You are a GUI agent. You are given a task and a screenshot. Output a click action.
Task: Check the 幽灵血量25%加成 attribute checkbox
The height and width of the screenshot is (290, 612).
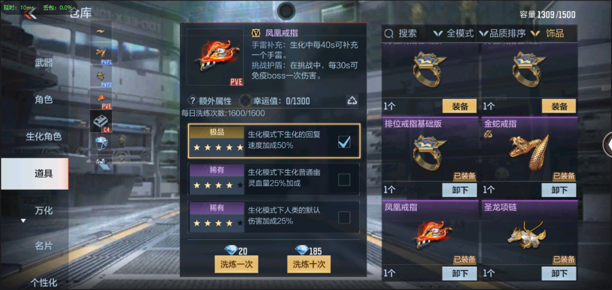point(344,179)
